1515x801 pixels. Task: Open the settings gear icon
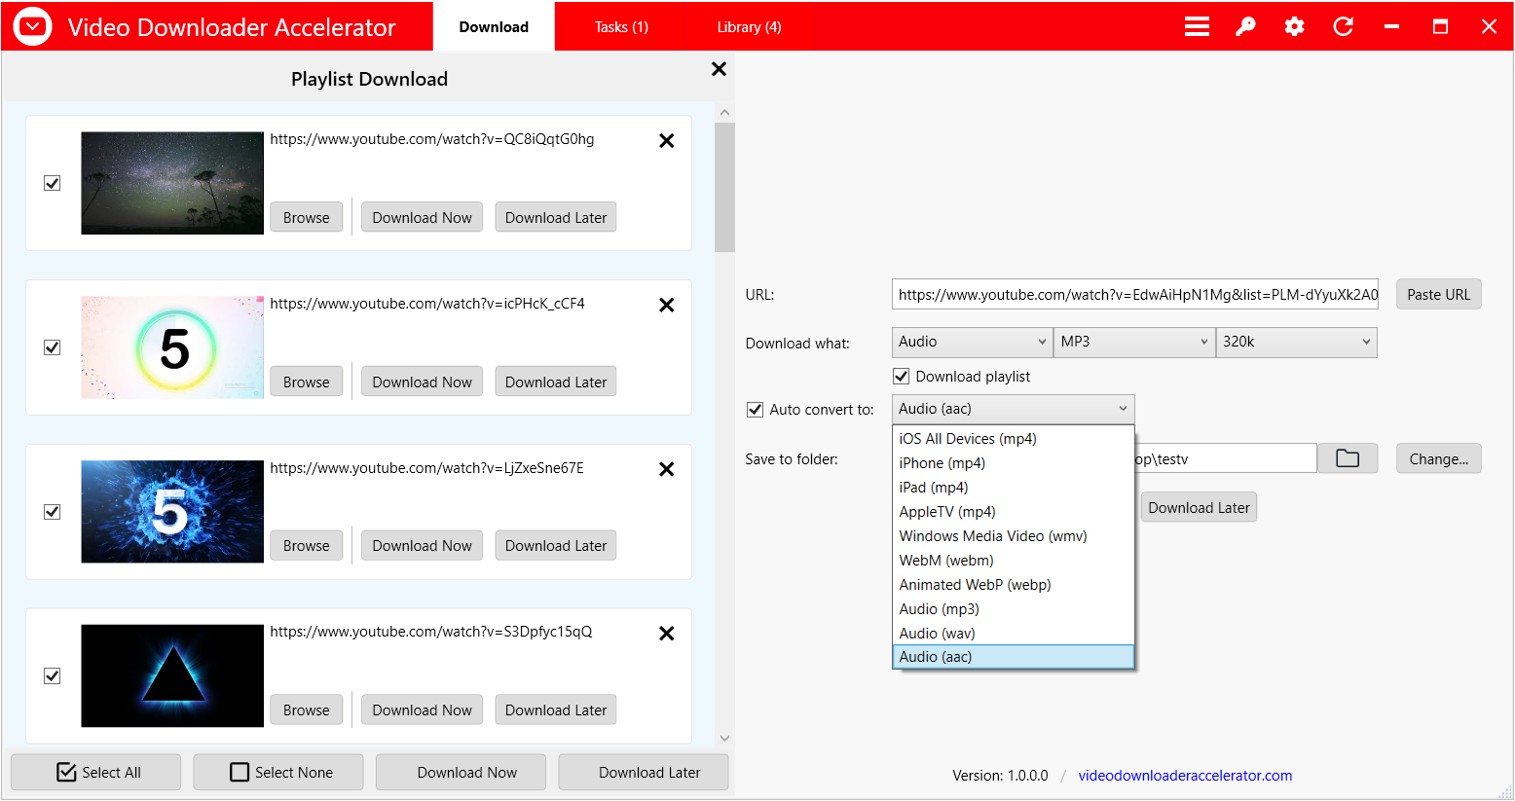(x=1294, y=26)
